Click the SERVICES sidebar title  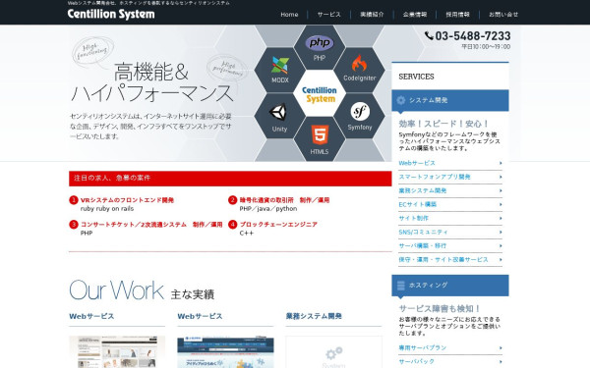point(416,77)
